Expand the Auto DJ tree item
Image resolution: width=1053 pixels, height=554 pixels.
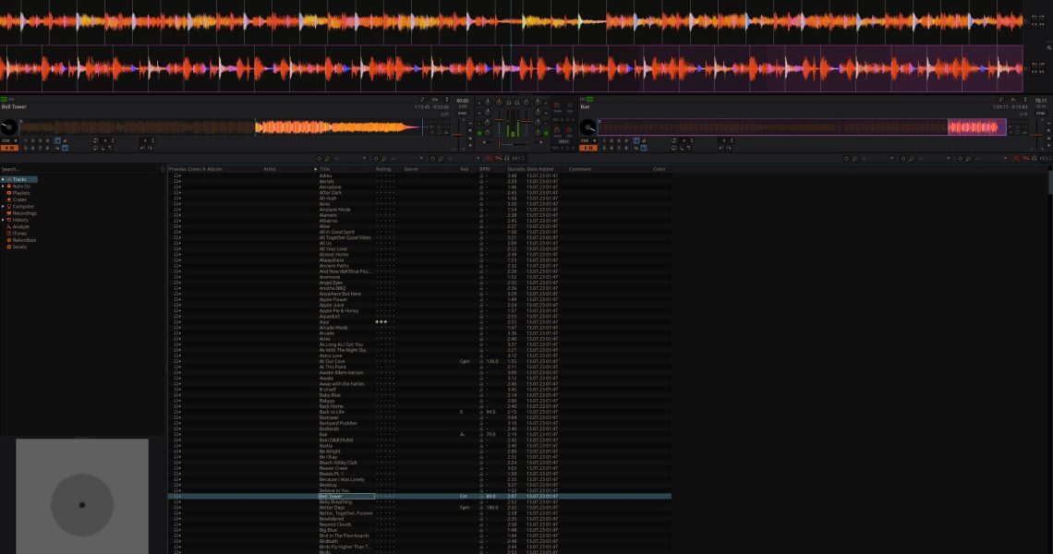point(3,186)
